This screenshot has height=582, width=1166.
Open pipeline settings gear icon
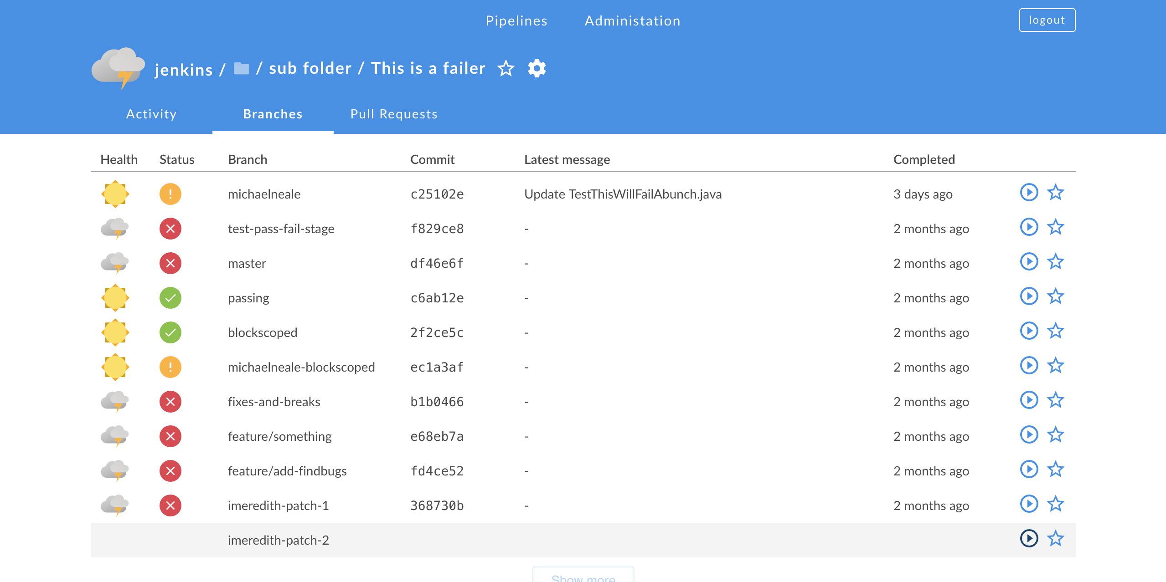(x=537, y=68)
